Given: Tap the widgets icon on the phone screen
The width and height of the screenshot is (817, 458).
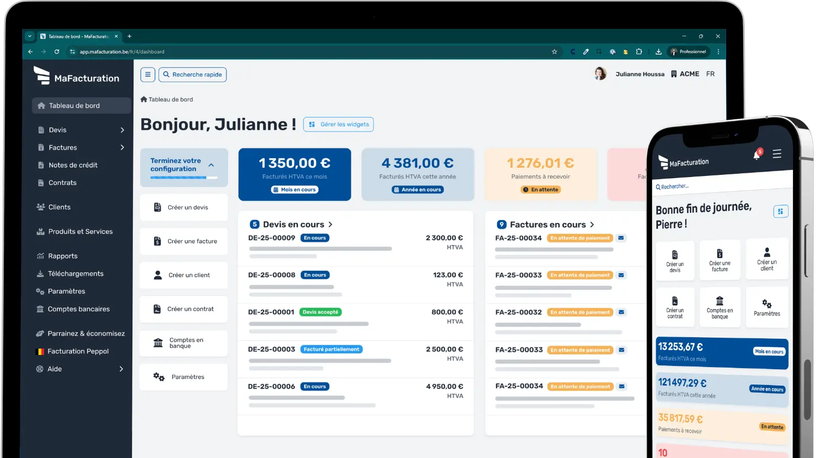Looking at the screenshot, I should point(781,211).
